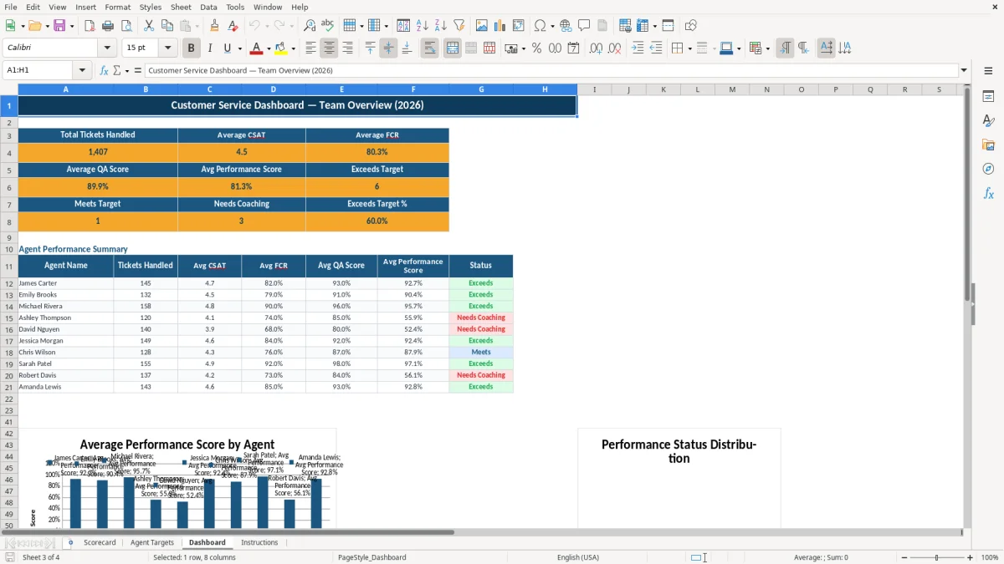Switch to the Agent Targets sheet tab

click(x=152, y=543)
